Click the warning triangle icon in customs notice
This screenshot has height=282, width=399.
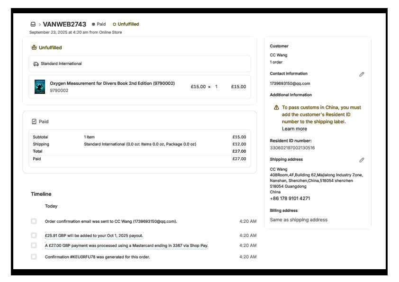[277, 108]
